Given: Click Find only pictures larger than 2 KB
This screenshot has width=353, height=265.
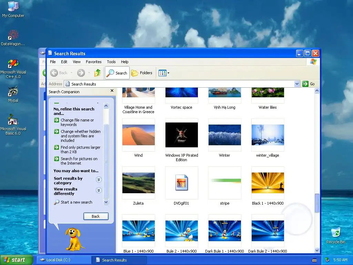Looking at the screenshot, I should point(77,150).
